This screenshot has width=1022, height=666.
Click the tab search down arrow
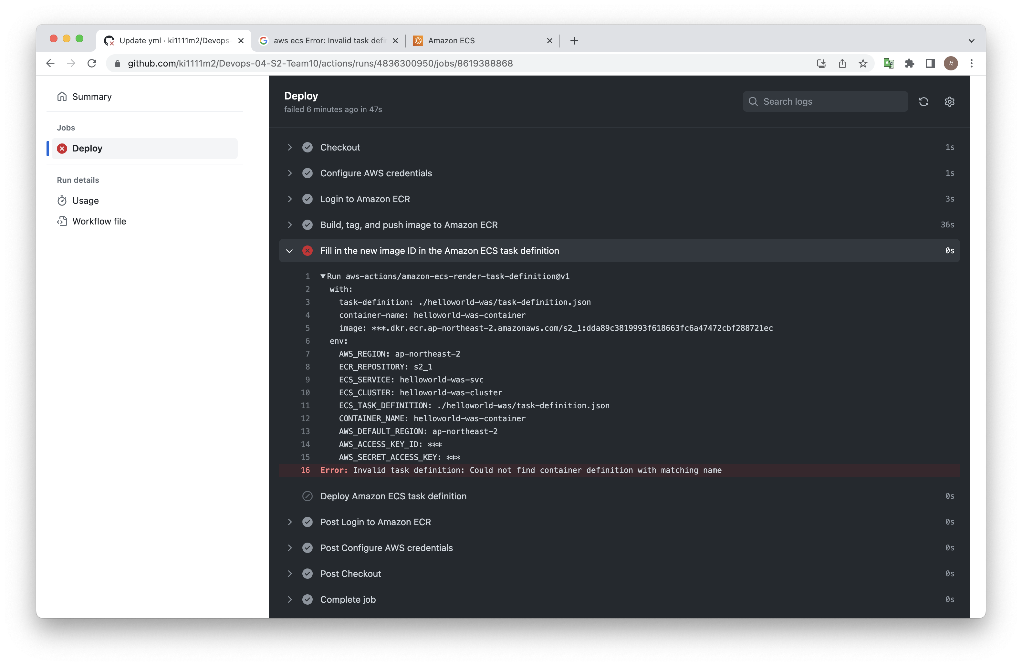coord(971,41)
